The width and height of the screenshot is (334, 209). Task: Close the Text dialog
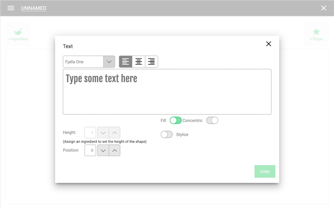pos(269,44)
